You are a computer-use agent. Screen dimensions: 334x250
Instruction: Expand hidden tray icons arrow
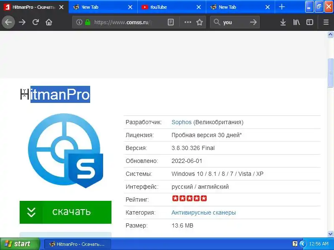click(x=302, y=244)
